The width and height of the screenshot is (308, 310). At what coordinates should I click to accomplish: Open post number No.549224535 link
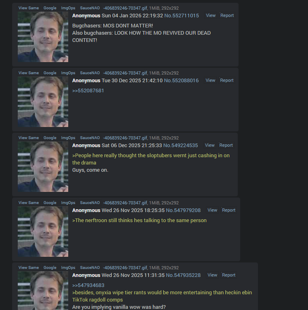click(180, 145)
